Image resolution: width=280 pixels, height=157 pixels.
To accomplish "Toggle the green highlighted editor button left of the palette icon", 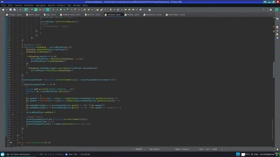I will pos(36,10).
